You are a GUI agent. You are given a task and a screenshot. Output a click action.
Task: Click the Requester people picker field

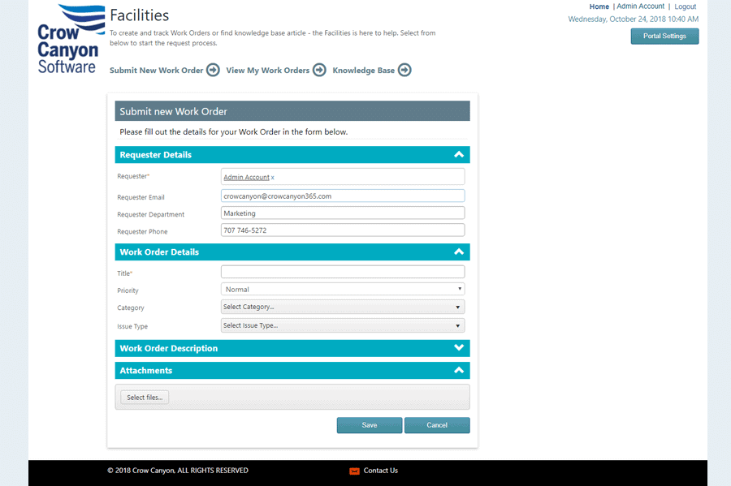pyautogui.click(x=343, y=177)
